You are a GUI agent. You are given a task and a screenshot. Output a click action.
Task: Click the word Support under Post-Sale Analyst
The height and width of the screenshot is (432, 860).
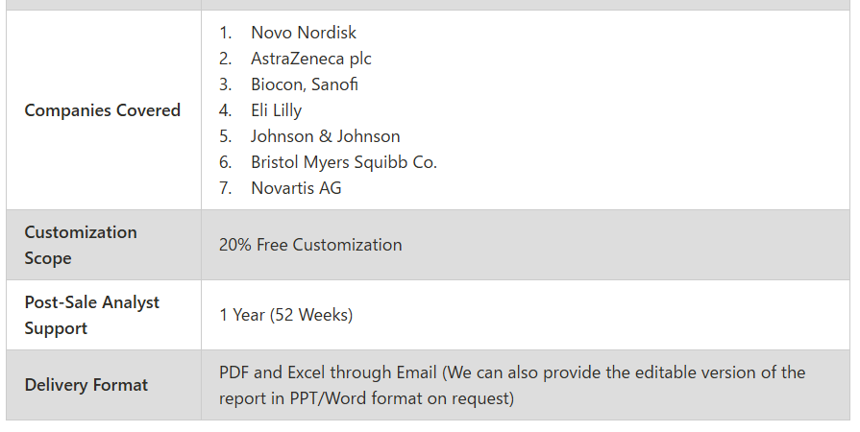click(56, 328)
